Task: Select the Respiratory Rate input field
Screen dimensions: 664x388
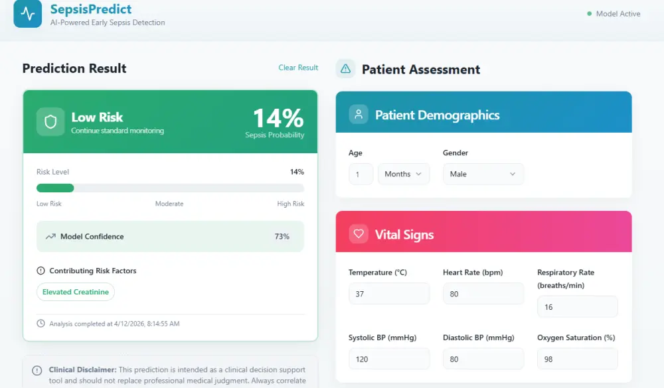Action: pyautogui.click(x=577, y=307)
